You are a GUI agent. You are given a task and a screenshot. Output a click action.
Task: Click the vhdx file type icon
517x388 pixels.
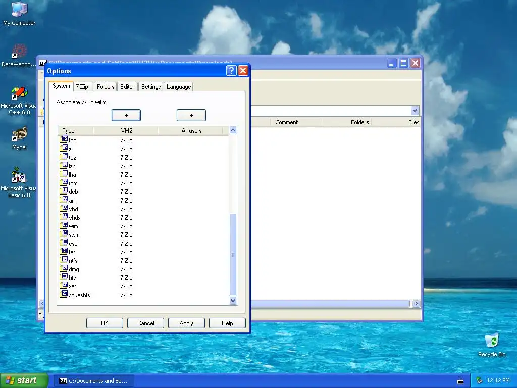pos(64,217)
